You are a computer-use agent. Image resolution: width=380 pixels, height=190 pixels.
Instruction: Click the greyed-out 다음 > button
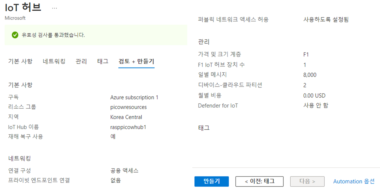307,182
